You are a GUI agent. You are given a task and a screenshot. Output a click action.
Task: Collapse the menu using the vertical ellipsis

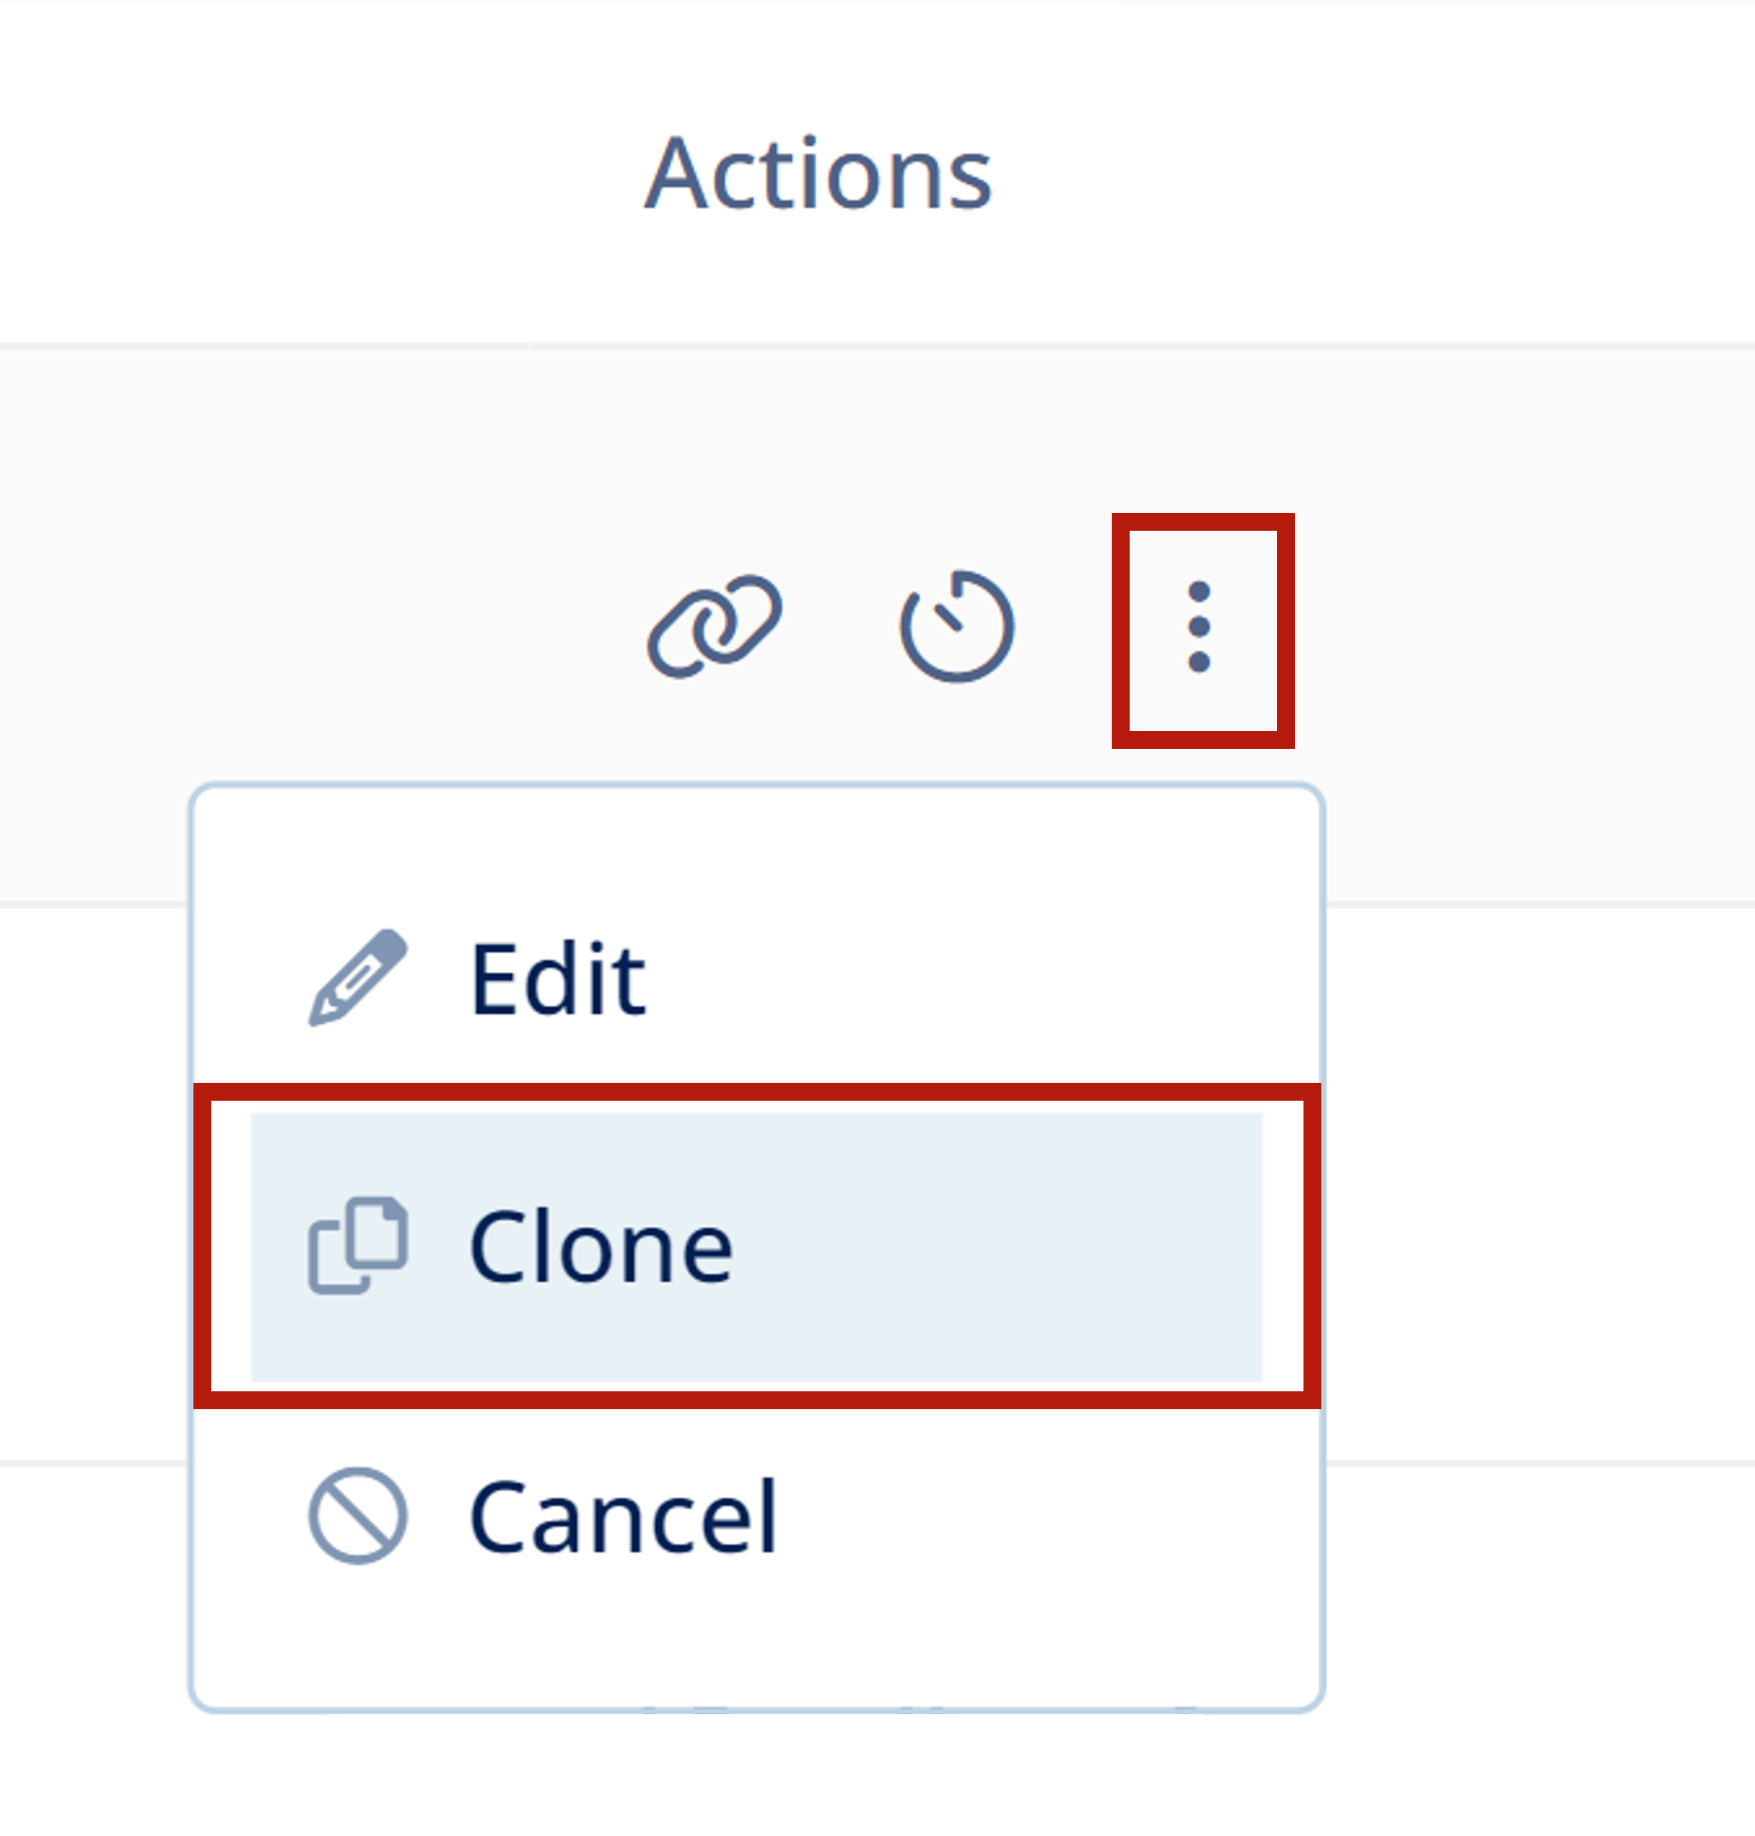tap(1200, 627)
